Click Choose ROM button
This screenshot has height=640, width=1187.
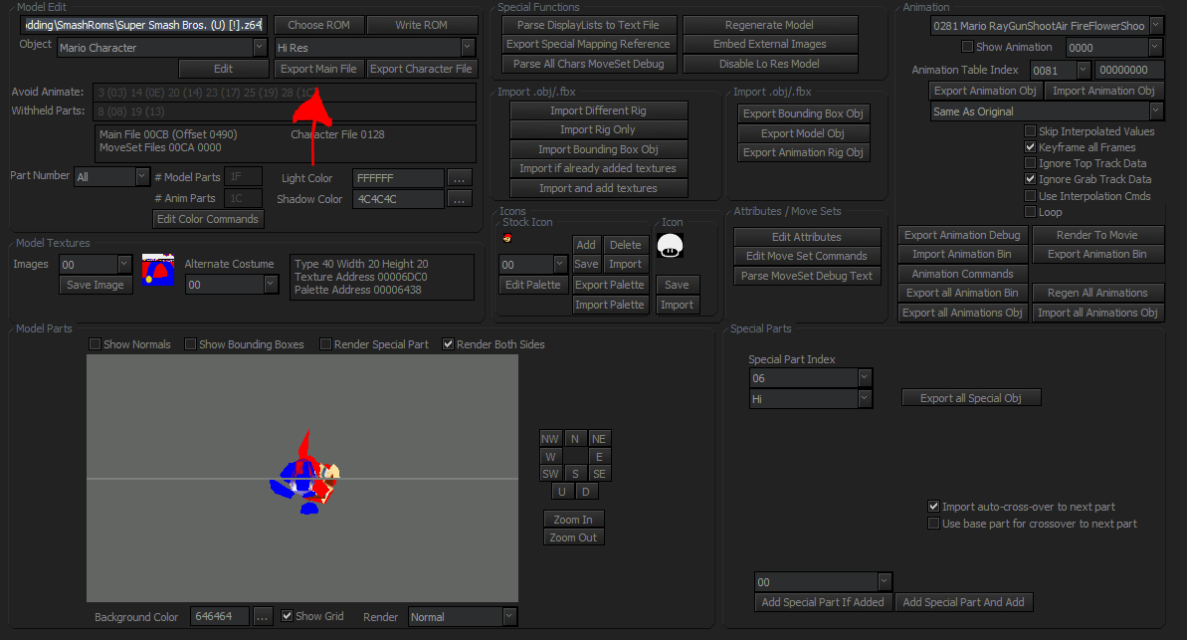pos(318,25)
